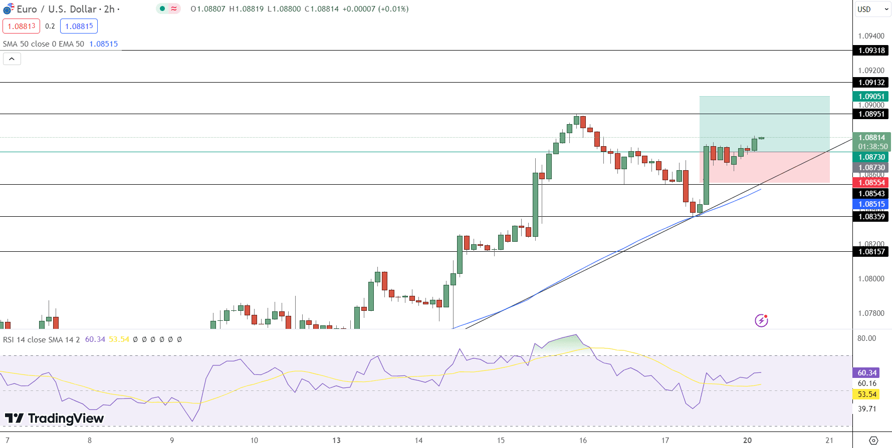
Task: Click the green 1.09051 target price label
Action: (x=871, y=97)
